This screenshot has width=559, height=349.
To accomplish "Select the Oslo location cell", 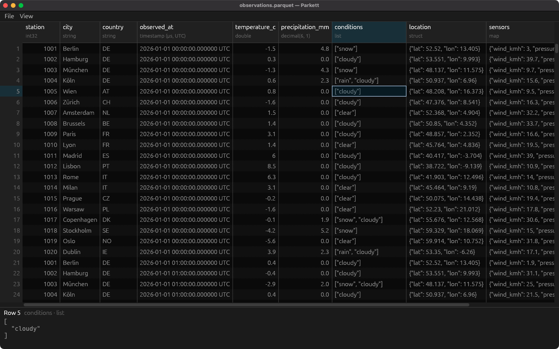I will pyautogui.click(x=446, y=241).
